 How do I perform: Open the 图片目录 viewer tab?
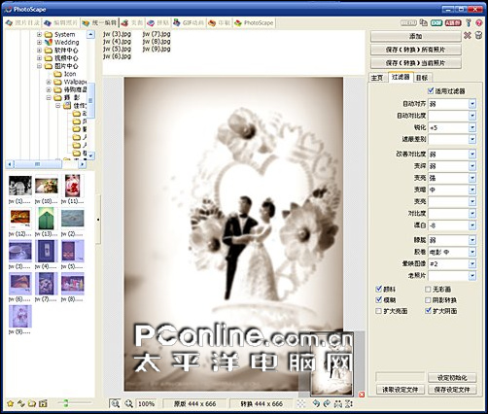pos(23,23)
